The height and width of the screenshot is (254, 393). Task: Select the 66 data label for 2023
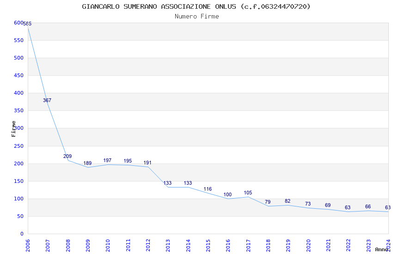click(368, 207)
